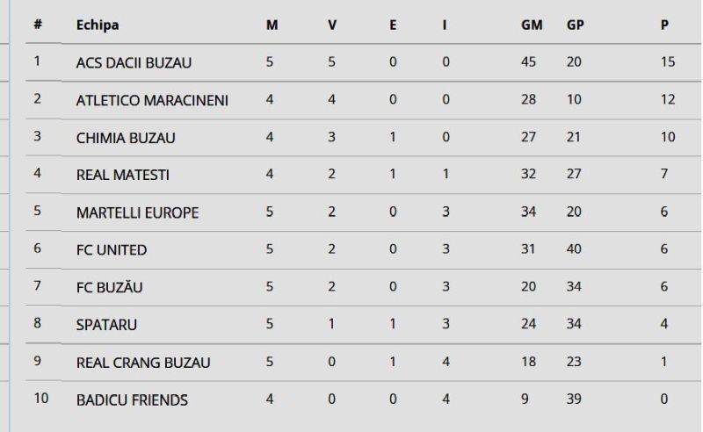Select BADICU FRIENDS in the table
This screenshot has width=703, height=432.
[x=132, y=400]
